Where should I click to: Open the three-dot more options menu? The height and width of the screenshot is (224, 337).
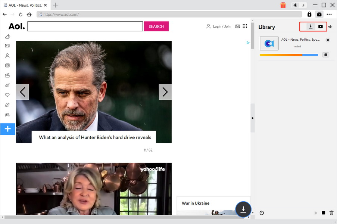click(329, 15)
